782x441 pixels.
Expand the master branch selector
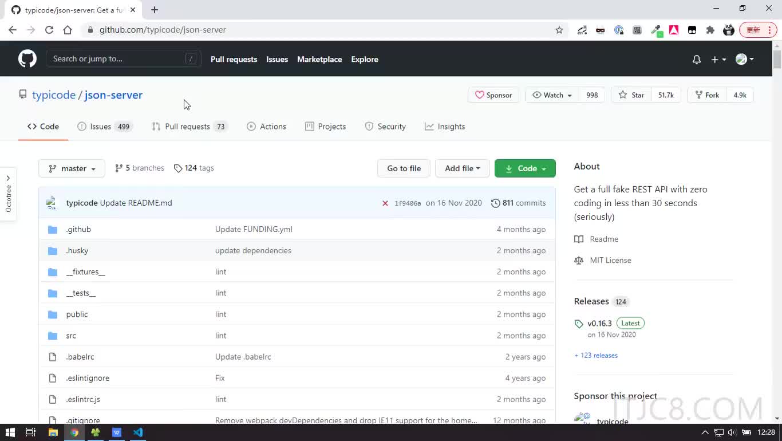(72, 168)
